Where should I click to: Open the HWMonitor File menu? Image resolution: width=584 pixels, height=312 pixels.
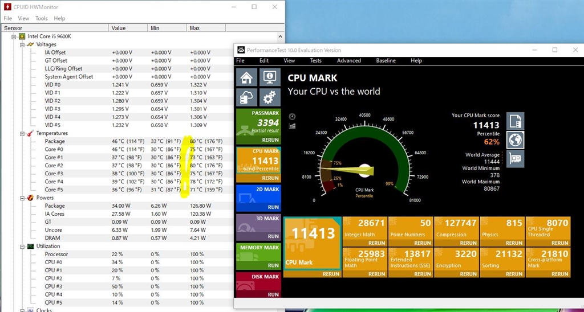pos(8,18)
